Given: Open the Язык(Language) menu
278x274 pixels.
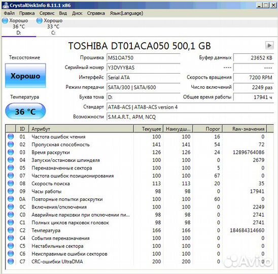Looking at the screenshot, I should click(126, 13).
